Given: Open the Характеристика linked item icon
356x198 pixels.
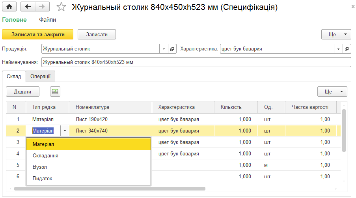Looking at the screenshot, I should pyautogui.click(x=347, y=49).
